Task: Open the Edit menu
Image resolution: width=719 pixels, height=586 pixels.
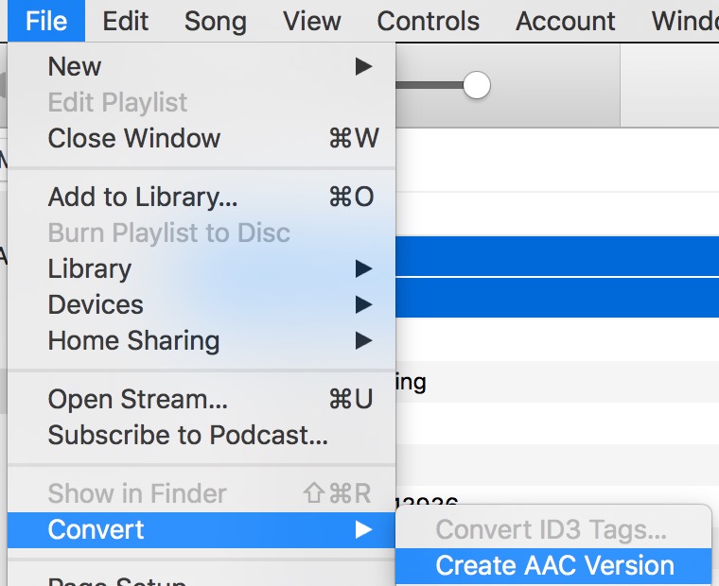Action: click(126, 21)
